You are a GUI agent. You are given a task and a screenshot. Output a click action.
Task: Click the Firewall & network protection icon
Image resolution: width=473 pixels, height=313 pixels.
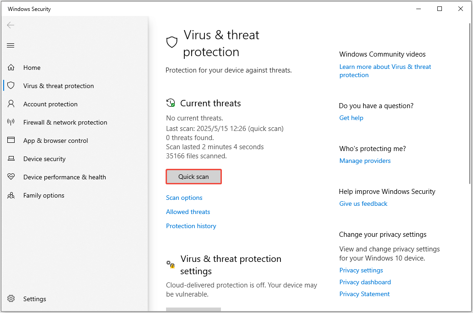pos(11,122)
